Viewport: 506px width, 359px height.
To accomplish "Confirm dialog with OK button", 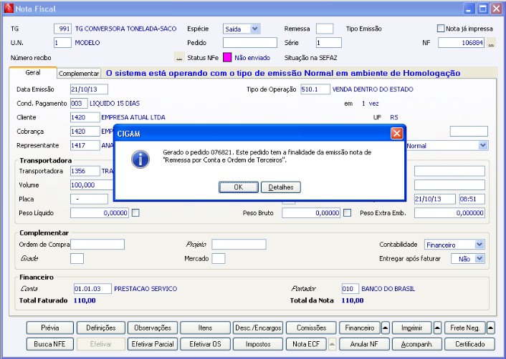I will point(239,187).
